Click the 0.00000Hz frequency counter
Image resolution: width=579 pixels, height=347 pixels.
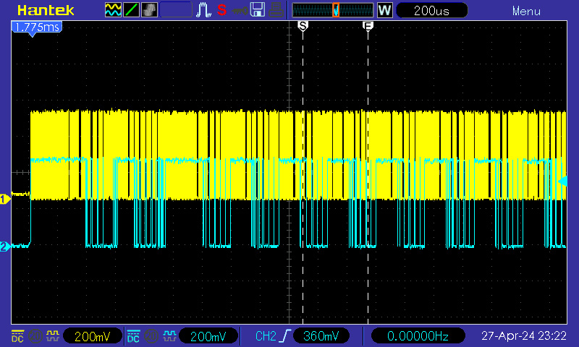coord(418,336)
